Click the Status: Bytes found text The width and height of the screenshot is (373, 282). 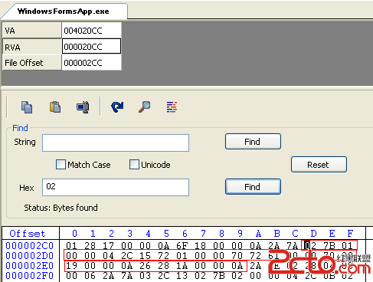61,208
